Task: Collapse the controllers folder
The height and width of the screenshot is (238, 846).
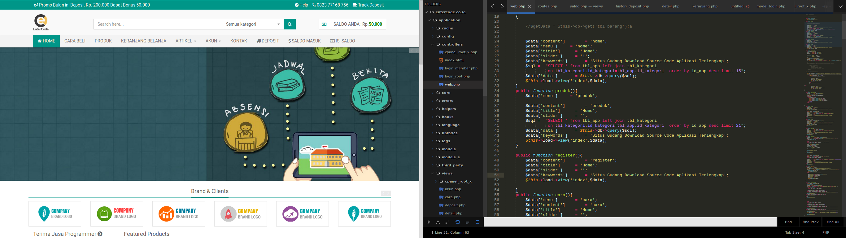Action: pyautogui.click(x=433, y=44)
